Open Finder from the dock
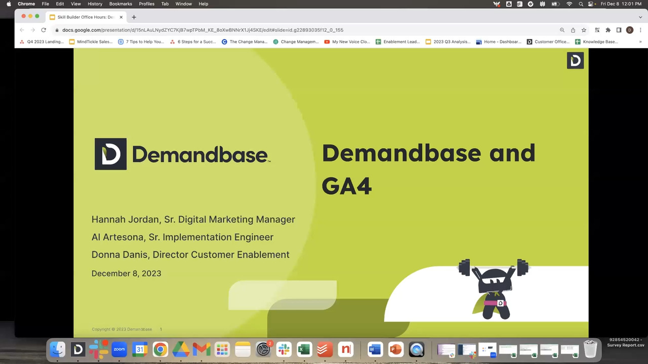648x364 pixels. point(57,349)
